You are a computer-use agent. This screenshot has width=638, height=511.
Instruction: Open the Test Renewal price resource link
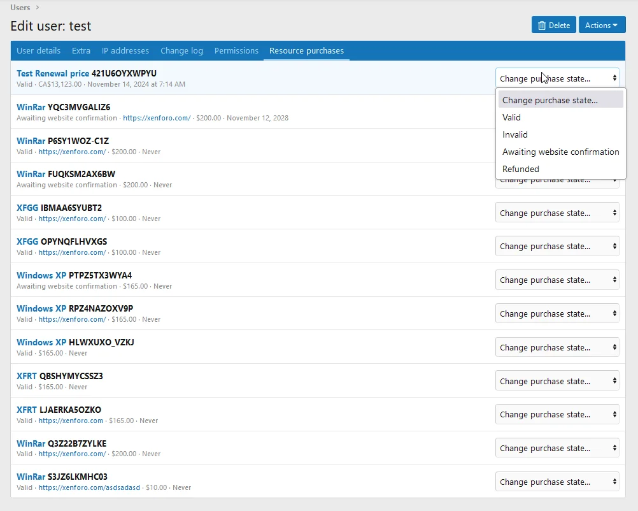coord(53,73)
